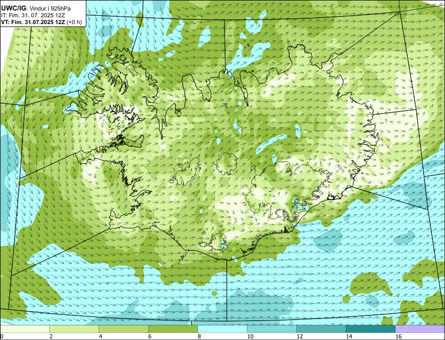Click the dark teal 14–16 legend swatch
This screenshot has height=340, width=445.
(x=371, y=329)
